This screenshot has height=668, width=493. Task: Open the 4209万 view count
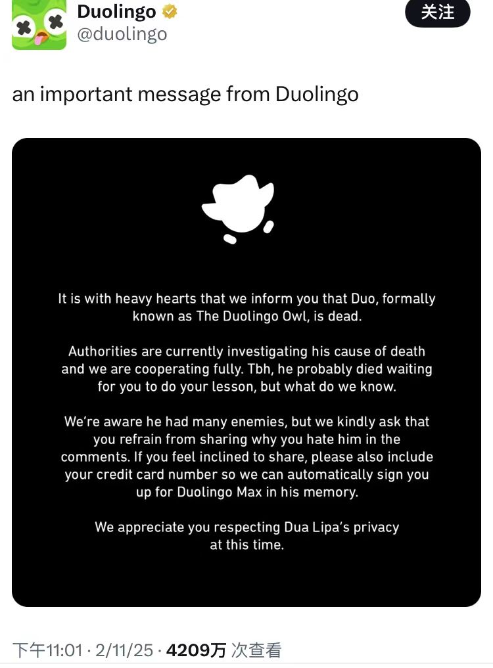pos(196,650)
